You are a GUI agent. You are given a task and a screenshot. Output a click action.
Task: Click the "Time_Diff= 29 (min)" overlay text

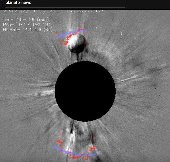coord(26,20)
